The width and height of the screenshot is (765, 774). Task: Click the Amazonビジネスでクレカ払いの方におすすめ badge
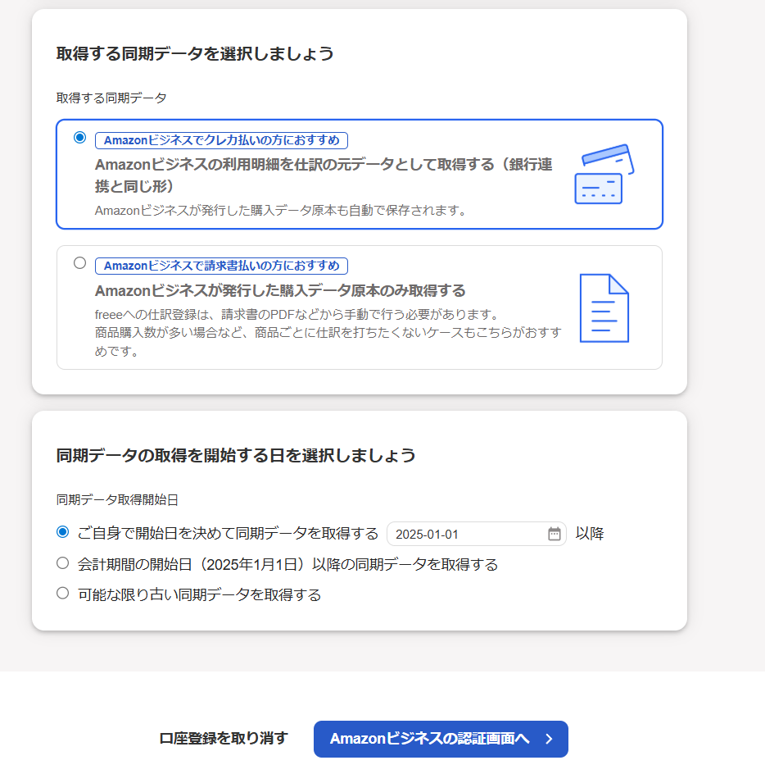click(x=221, y=140)
